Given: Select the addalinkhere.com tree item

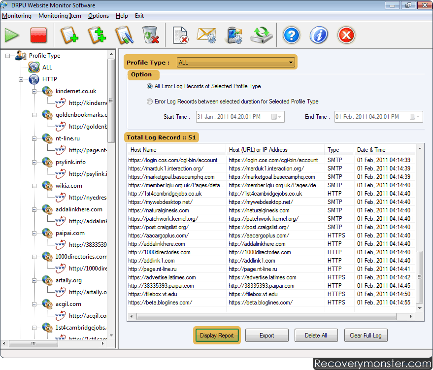Looking at the screenshot, I should [x=79, y=209].
